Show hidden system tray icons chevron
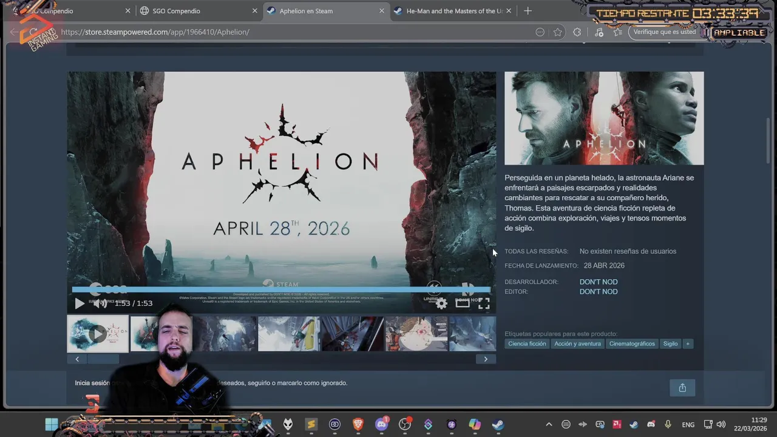The image size is (777, 437). click(x=549, y=425)
